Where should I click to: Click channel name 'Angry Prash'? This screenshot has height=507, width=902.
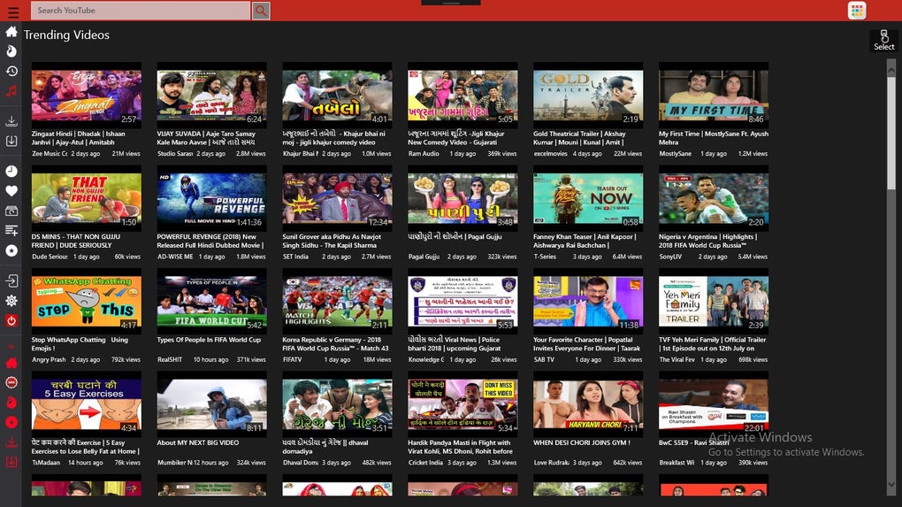[x=49, y=359]
